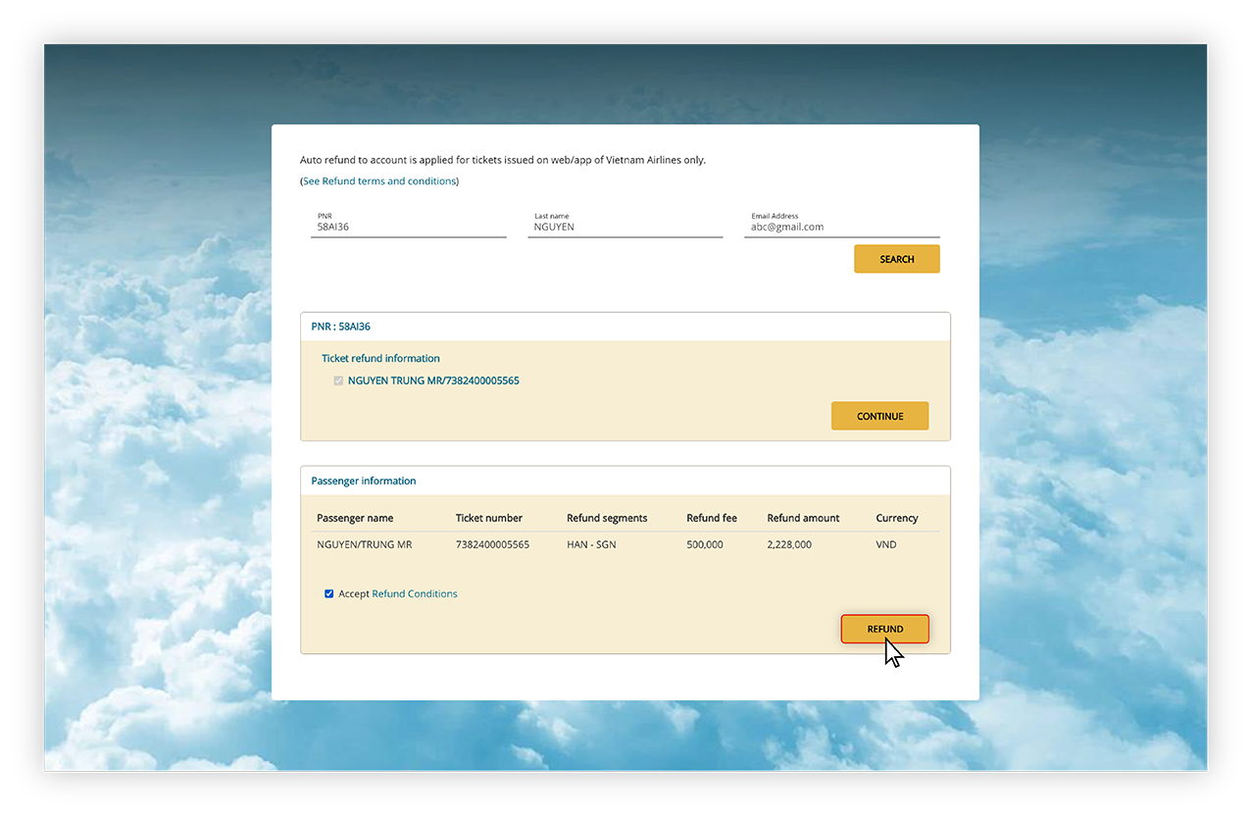
Task: Select the Passenger name column header
Action: point(354,517)
